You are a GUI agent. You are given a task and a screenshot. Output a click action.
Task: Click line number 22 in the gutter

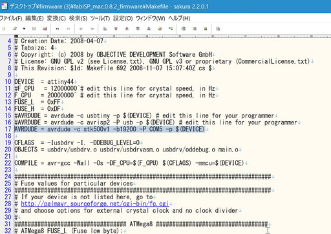click(x=8, y=163)
